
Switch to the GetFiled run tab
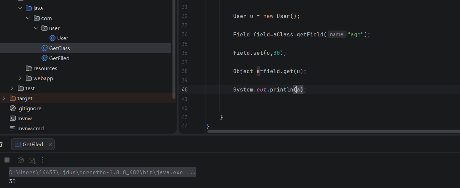33,144
